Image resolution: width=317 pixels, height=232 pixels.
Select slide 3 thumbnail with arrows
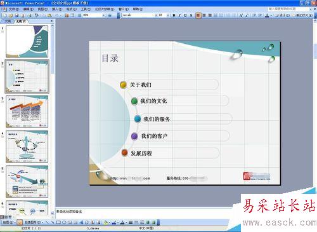pos(27,111)
